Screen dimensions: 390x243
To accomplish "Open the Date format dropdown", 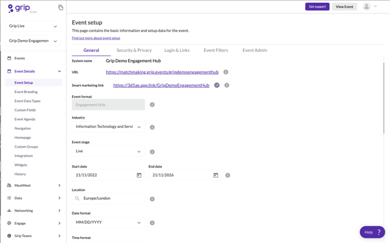I will click(108, 222).
